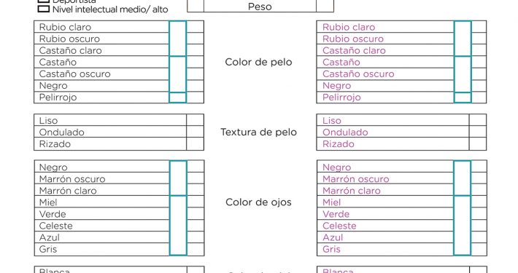Tick the left Gris eye color box
The image size is (518, 273).
pos(196,249)
